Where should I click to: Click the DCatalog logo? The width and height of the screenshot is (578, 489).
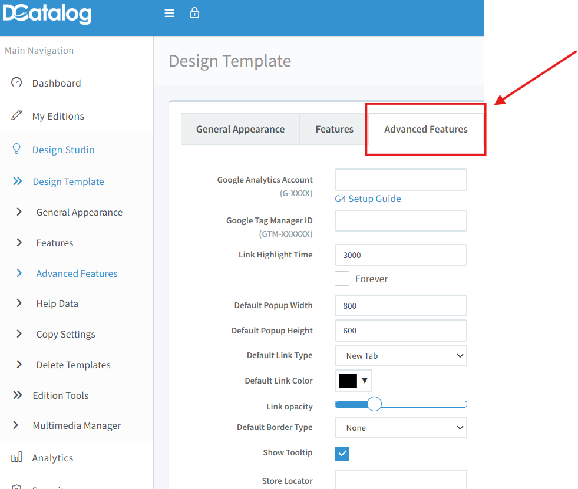[47, 14]
